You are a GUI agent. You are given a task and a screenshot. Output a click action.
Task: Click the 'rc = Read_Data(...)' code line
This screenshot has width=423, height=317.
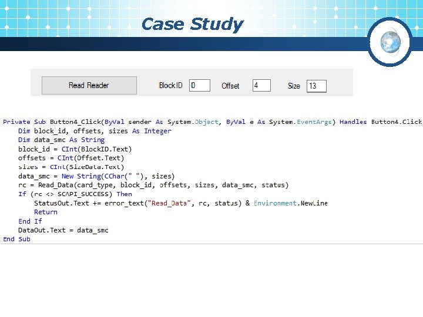click(153, 185)
